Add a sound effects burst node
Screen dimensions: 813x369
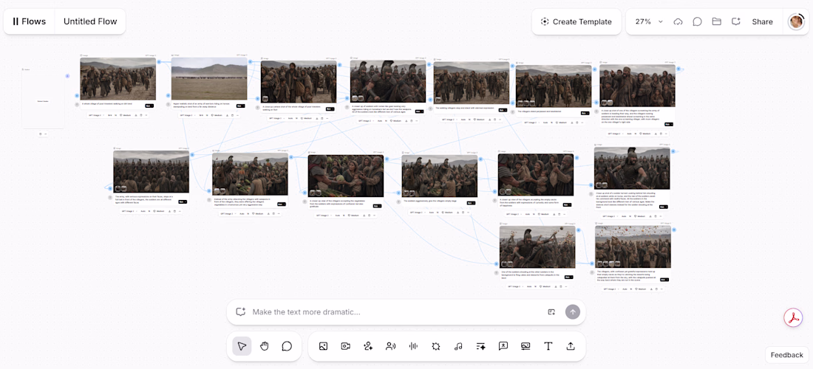point(435,346)
